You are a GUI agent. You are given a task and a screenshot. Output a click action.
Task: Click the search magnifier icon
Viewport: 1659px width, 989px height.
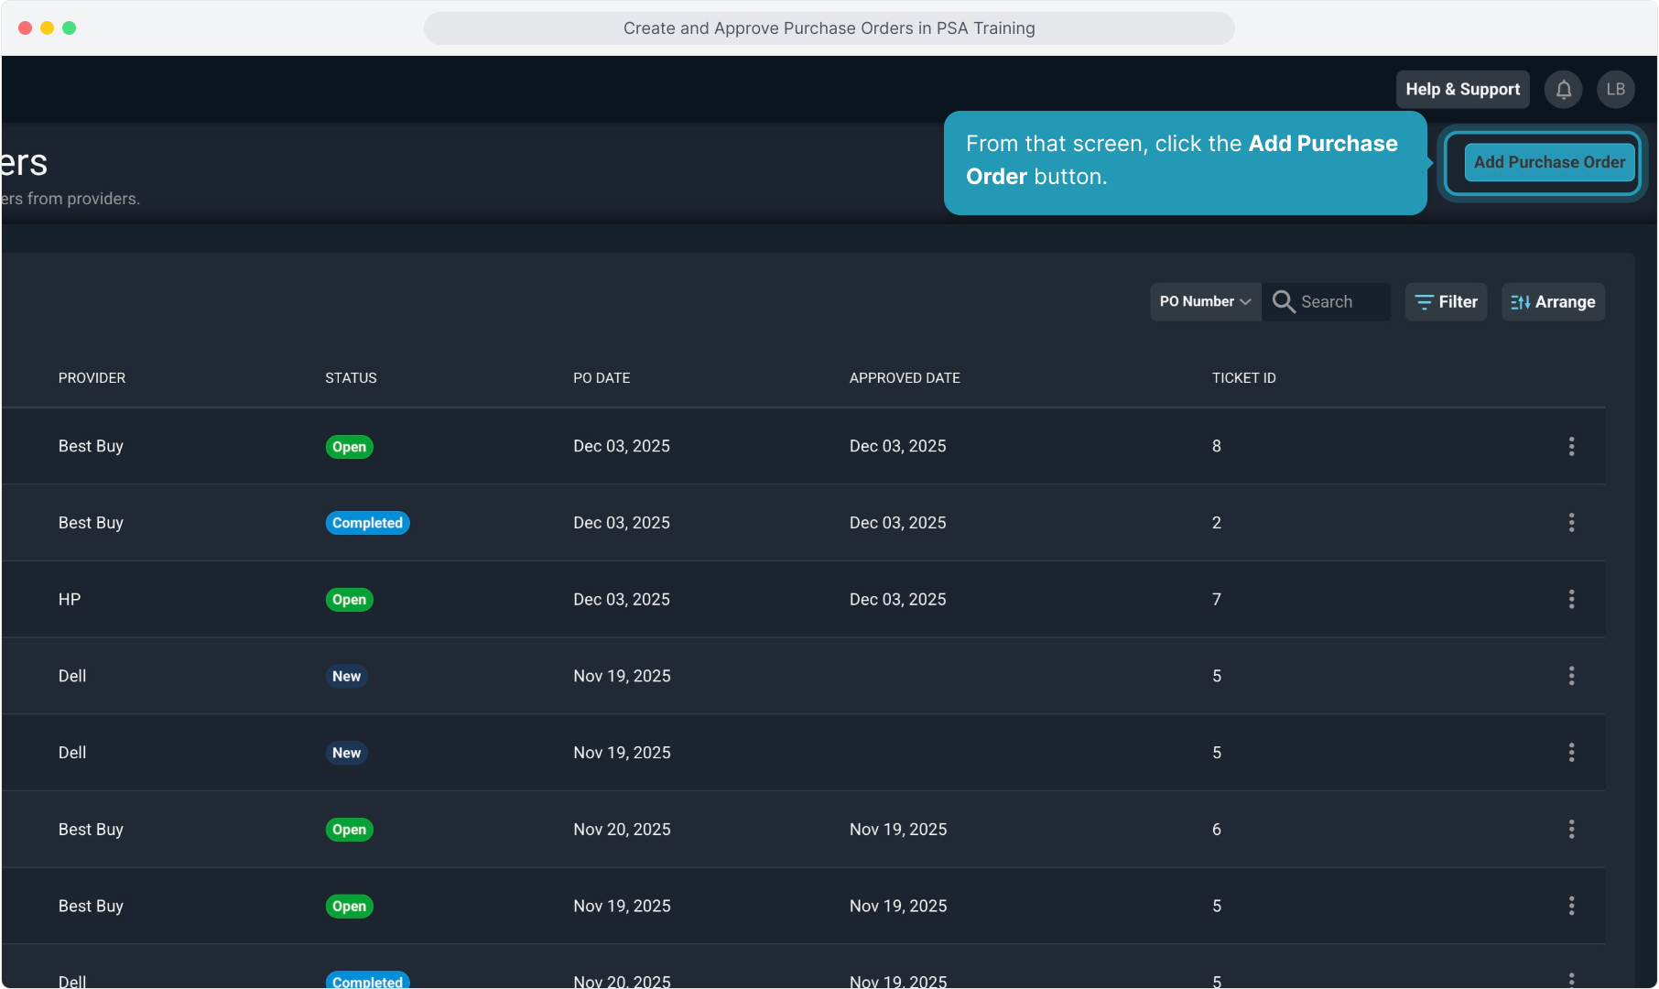click(1284, 302)
